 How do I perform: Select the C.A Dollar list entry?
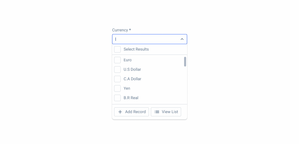pyautogui.click(x=132, y=79)
